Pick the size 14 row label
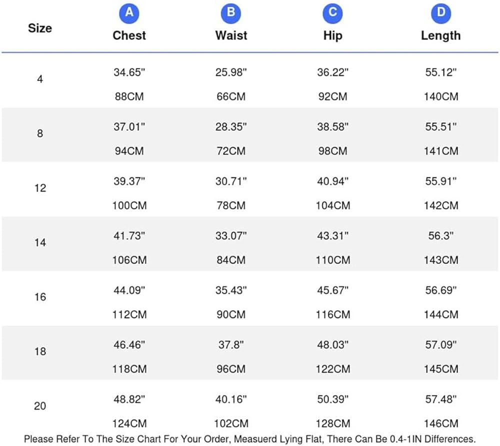Viewport: 500px width, 446px height. [40, 242]
